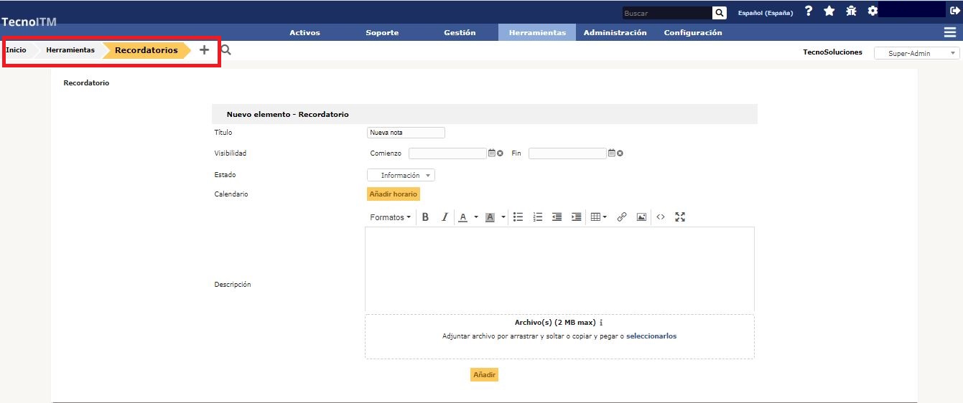Click the Añadir horario button
The image size is (963, 403).
click(393, 194)
